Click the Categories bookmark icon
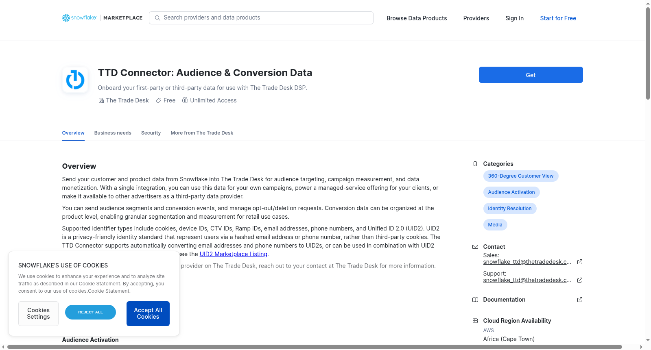The width and height of the screenshot is (651, 350). pos(475,164)
